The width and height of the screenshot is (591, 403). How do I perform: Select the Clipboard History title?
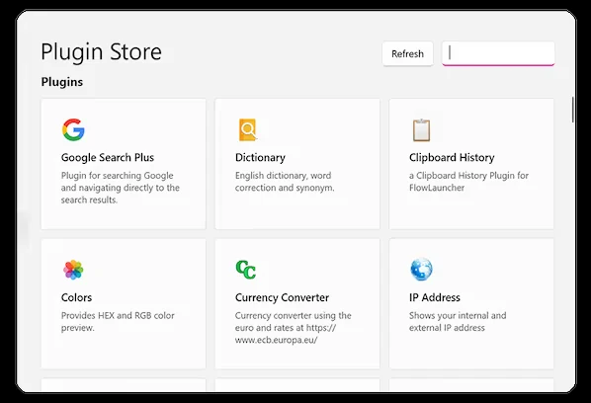(452, 157)
